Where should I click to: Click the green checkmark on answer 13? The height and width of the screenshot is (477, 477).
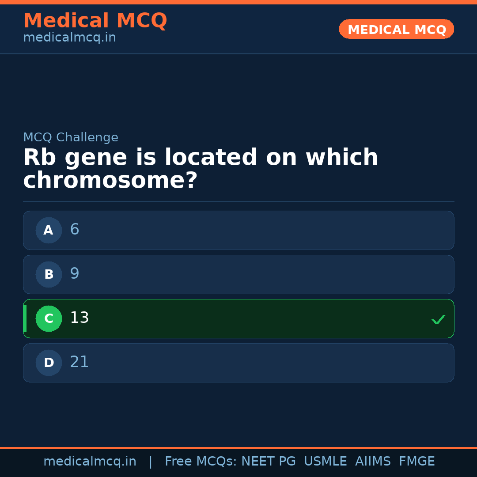[439, 319]
